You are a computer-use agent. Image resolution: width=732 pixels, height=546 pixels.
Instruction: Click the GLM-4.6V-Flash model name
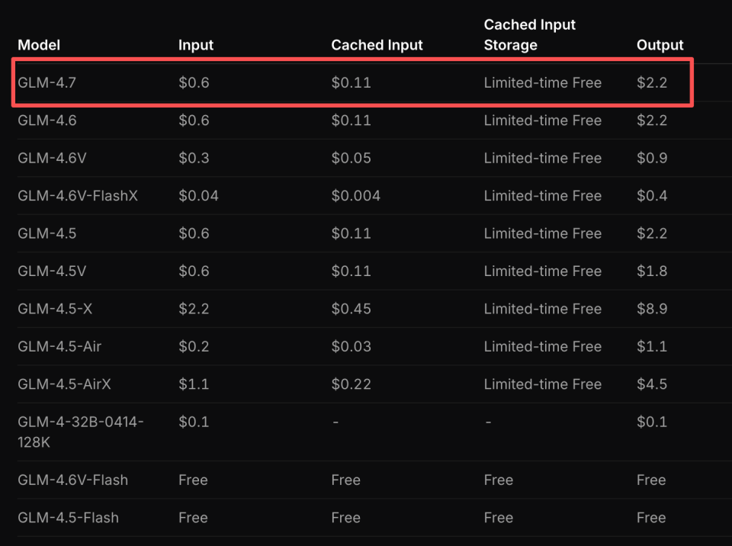click(72, 480)
